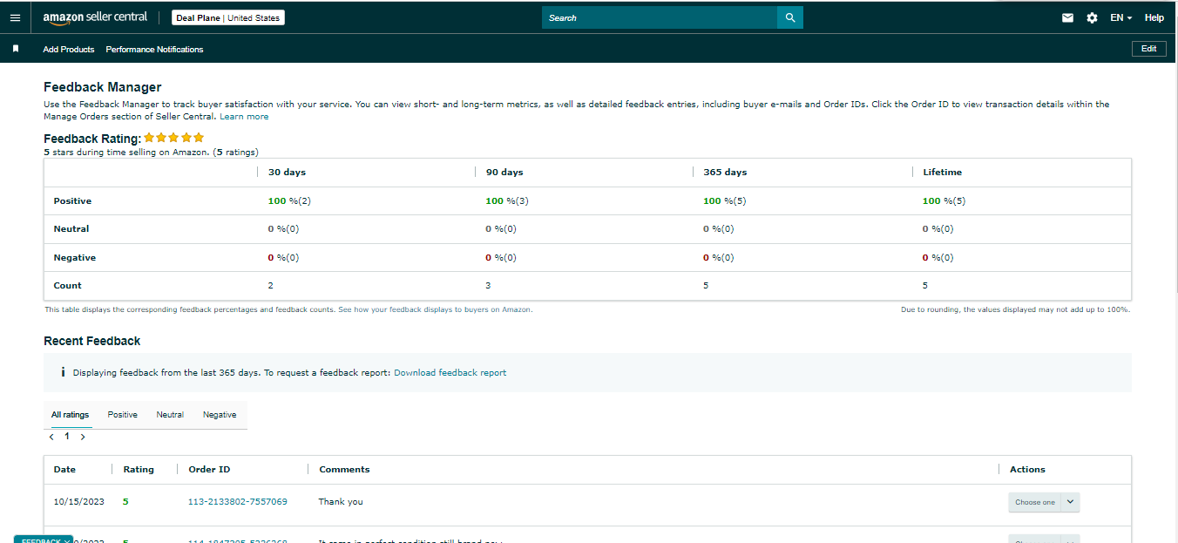
Task: Open the hamburger navigation menu
Action: (15, 17)
